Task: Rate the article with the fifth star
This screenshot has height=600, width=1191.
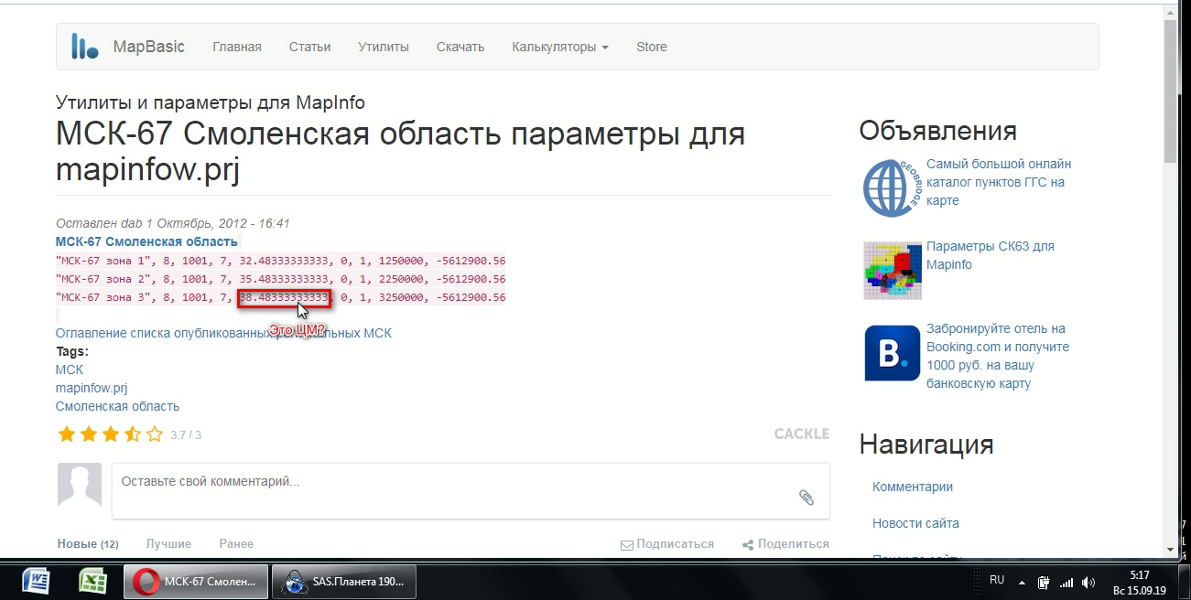Action: [x=155, y=434]
